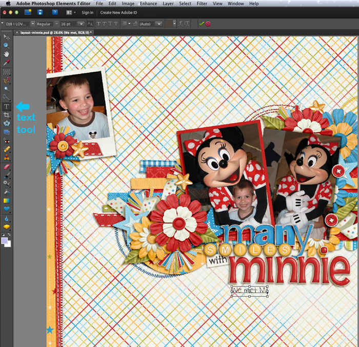
Task: Select the Custom Shape heart tool
Action: 6,209
